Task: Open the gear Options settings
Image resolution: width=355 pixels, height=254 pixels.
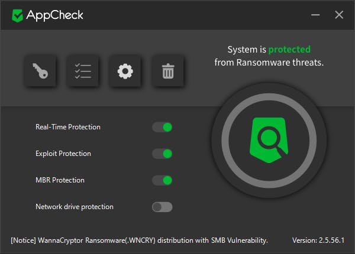Action: click(x=125, y=71)
